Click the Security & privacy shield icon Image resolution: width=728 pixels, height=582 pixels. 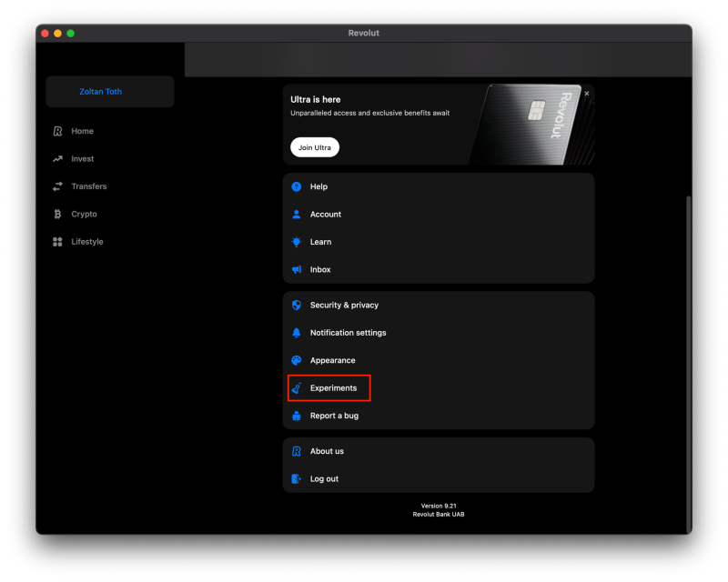297,305
